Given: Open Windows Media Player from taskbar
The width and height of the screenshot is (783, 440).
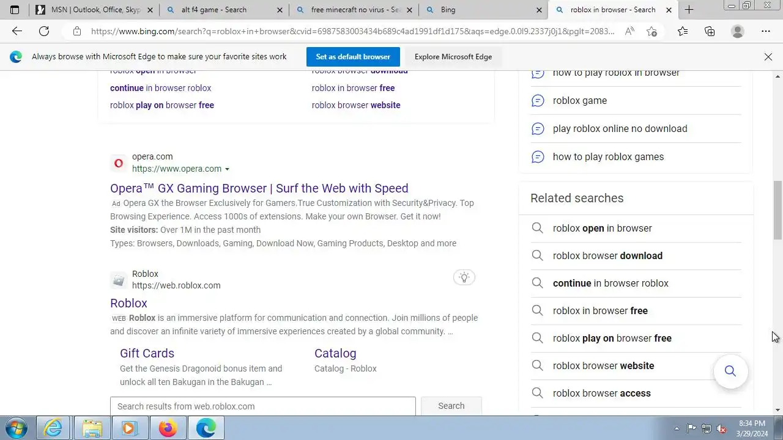Looking at the screenshot, I should click(x=130, y=428).
